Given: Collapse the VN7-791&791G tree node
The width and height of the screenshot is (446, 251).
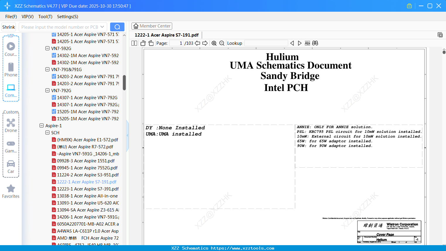Looking at the screenshot, I should pos(47,70).
